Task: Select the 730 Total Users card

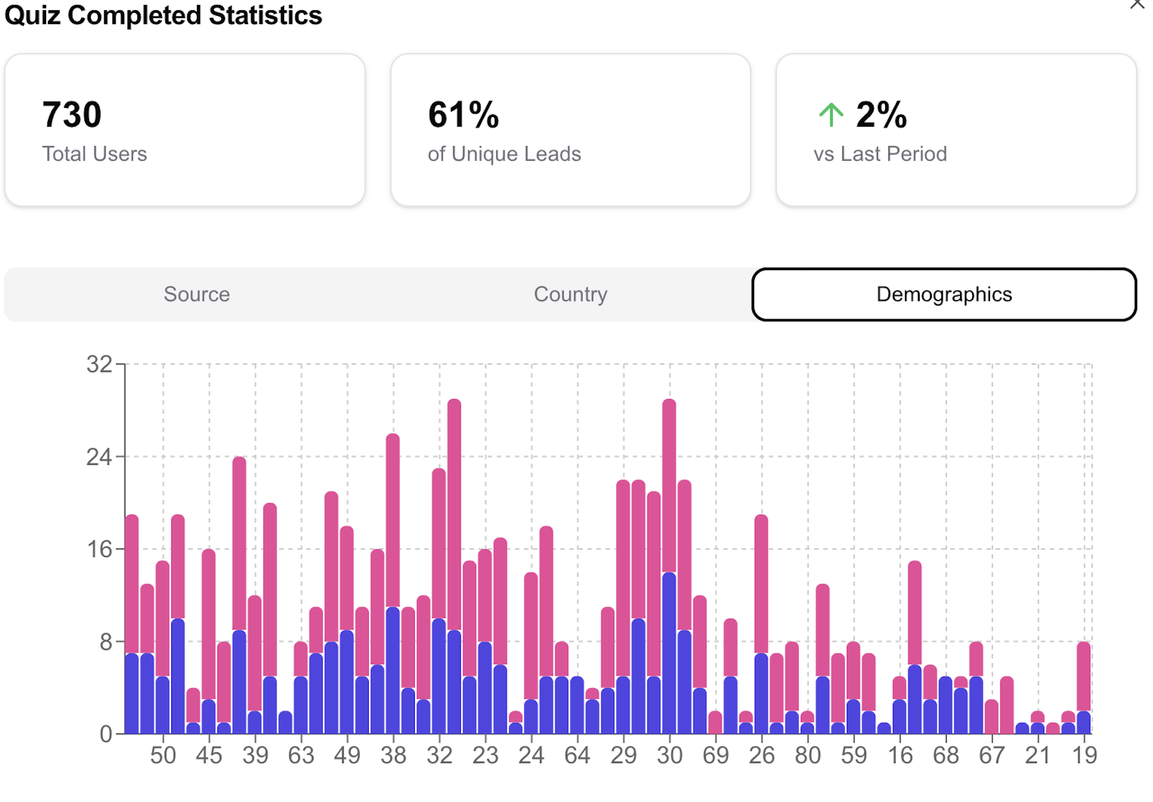Action: [185, 129]
